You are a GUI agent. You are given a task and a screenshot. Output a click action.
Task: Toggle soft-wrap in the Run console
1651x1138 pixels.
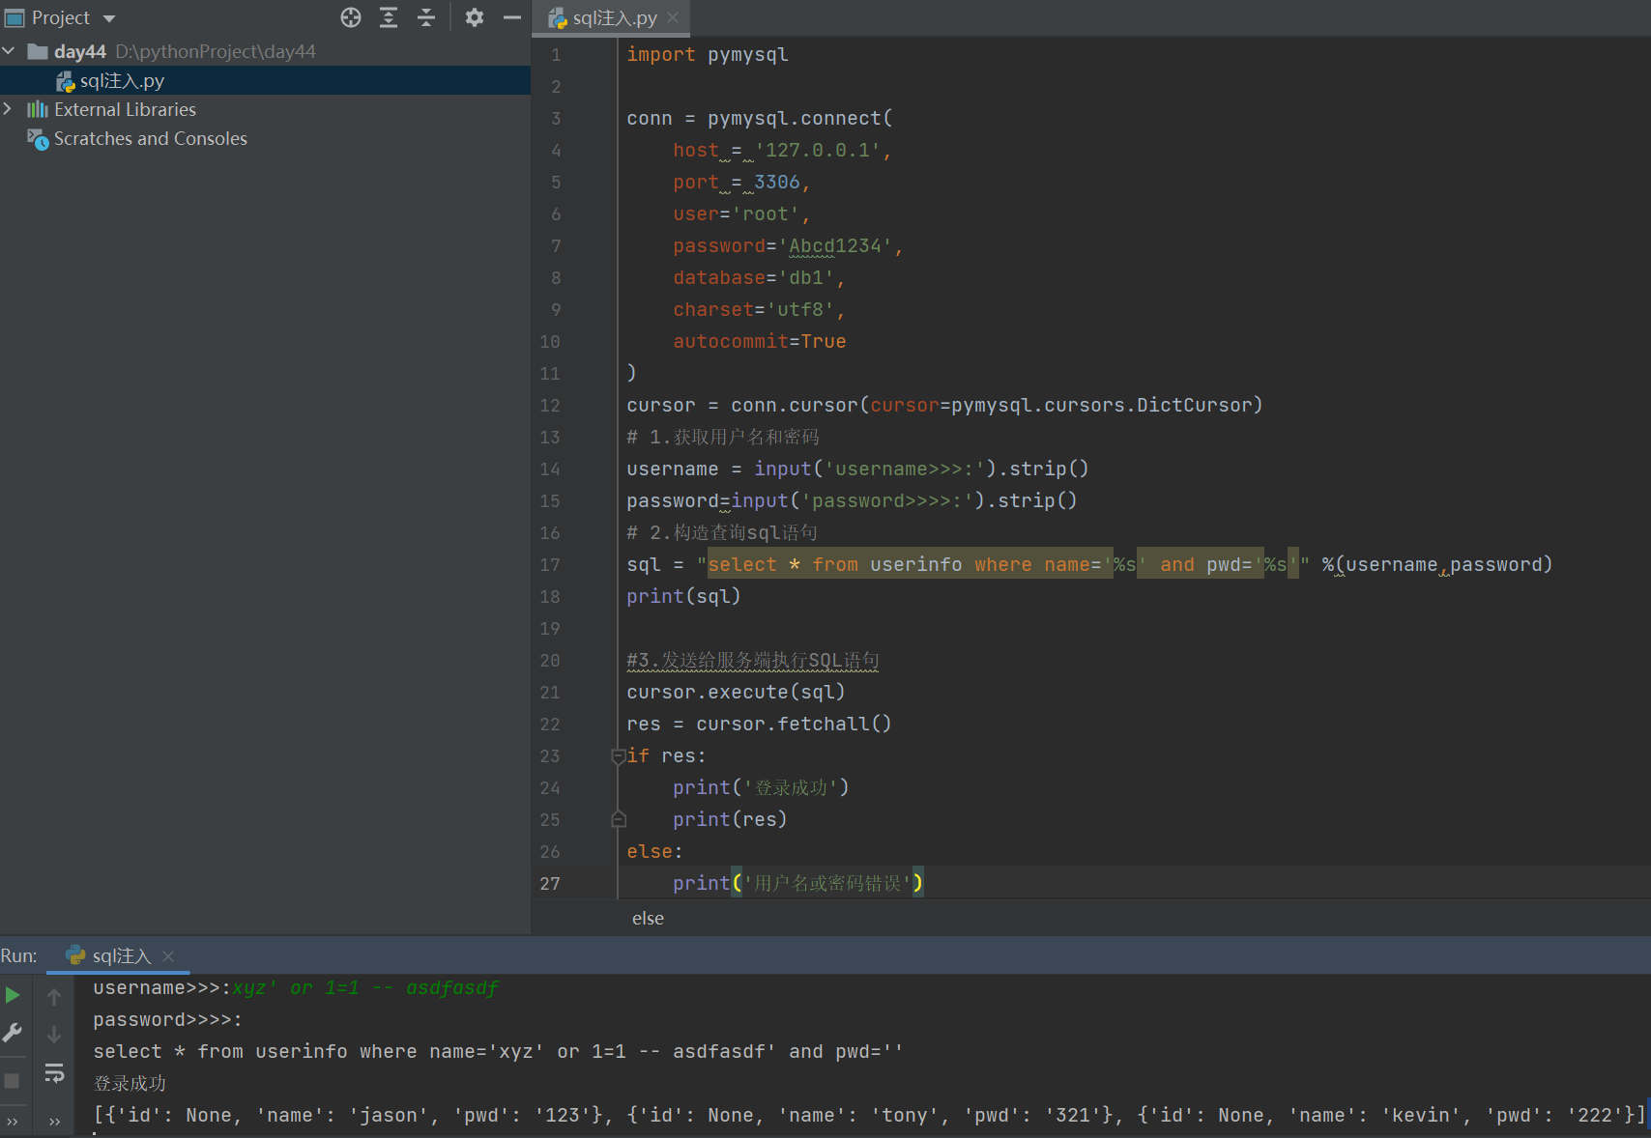tap(54, 1072)
